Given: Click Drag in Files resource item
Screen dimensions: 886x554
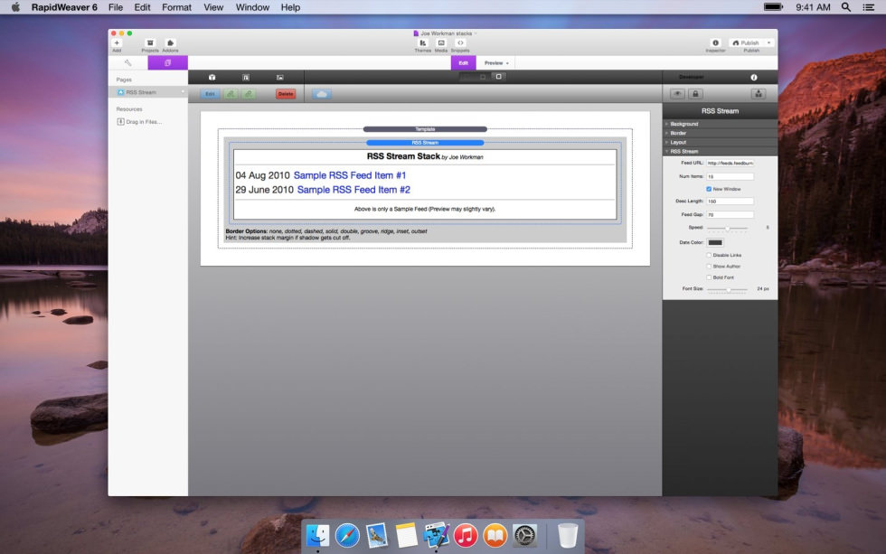Looking at the screenshot, I should 139,121.
